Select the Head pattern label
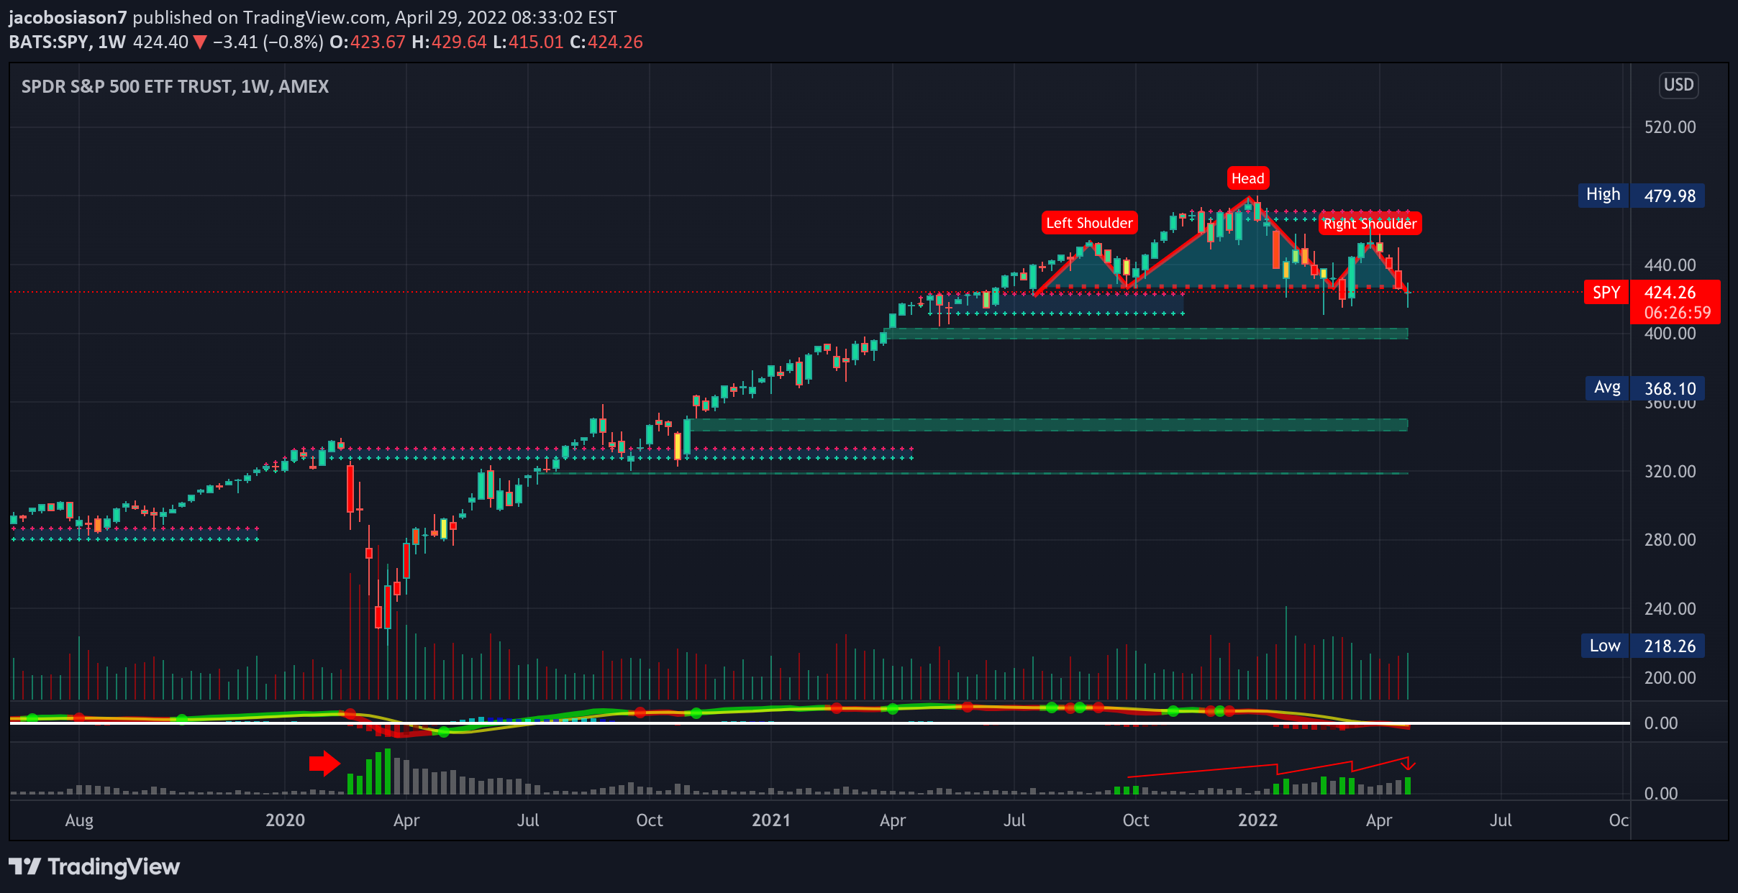Image resolution: width=1738 pixels, height=893 pixels. pyautogui.click(x=1247, y=178)
